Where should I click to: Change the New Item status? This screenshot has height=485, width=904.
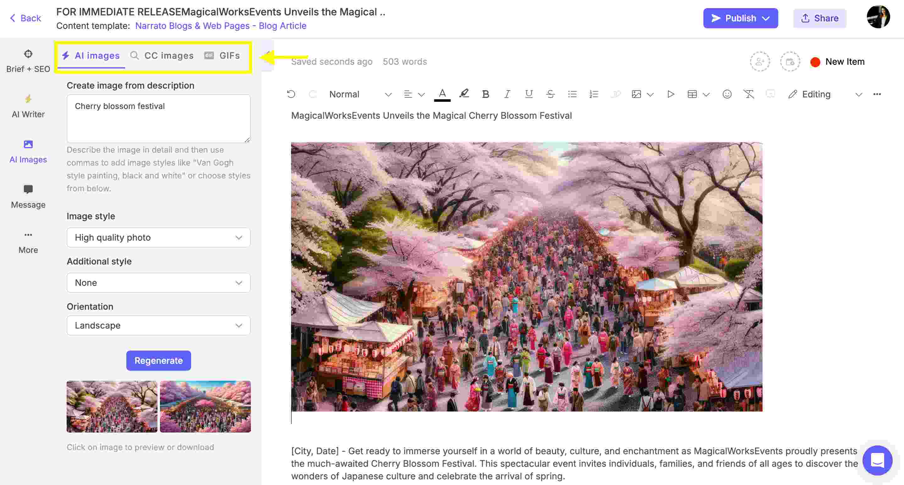[x=837, y=62]
